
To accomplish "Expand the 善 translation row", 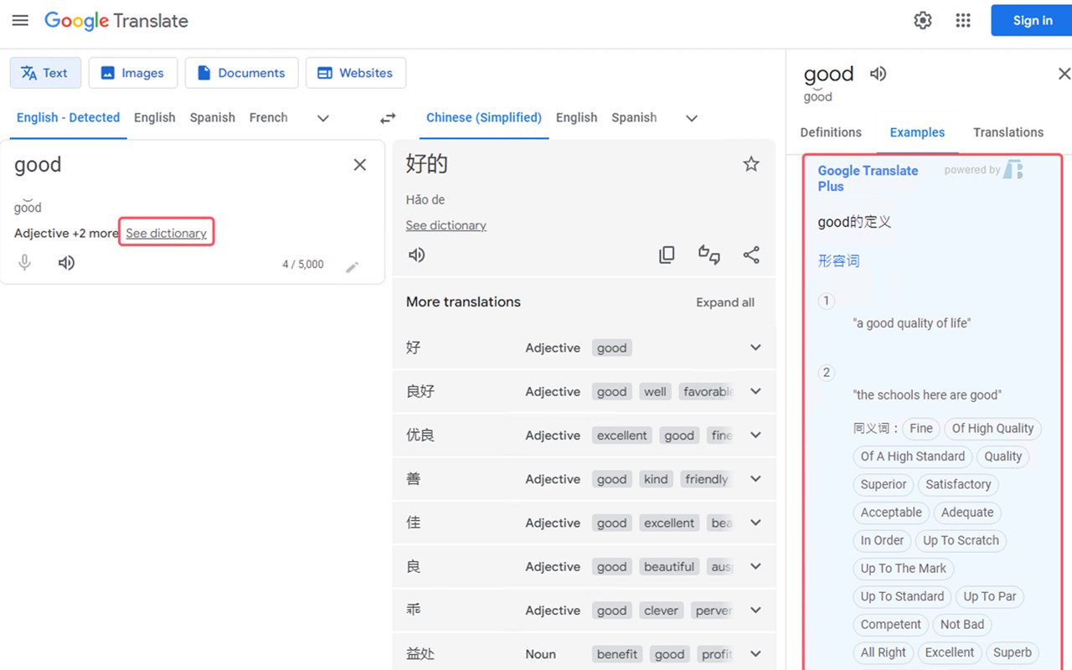I will click(x=755, y=479).
